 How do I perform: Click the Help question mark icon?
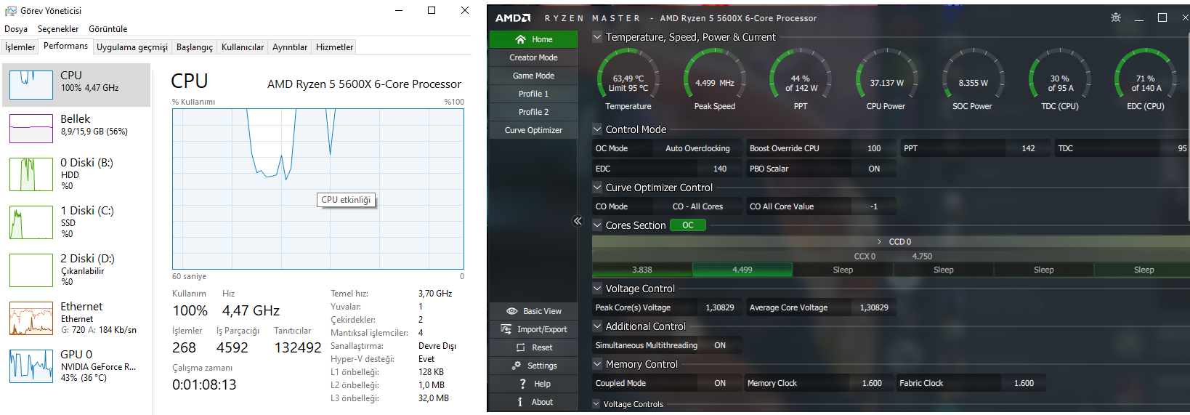pyautogui.click(x=523, y=384)
